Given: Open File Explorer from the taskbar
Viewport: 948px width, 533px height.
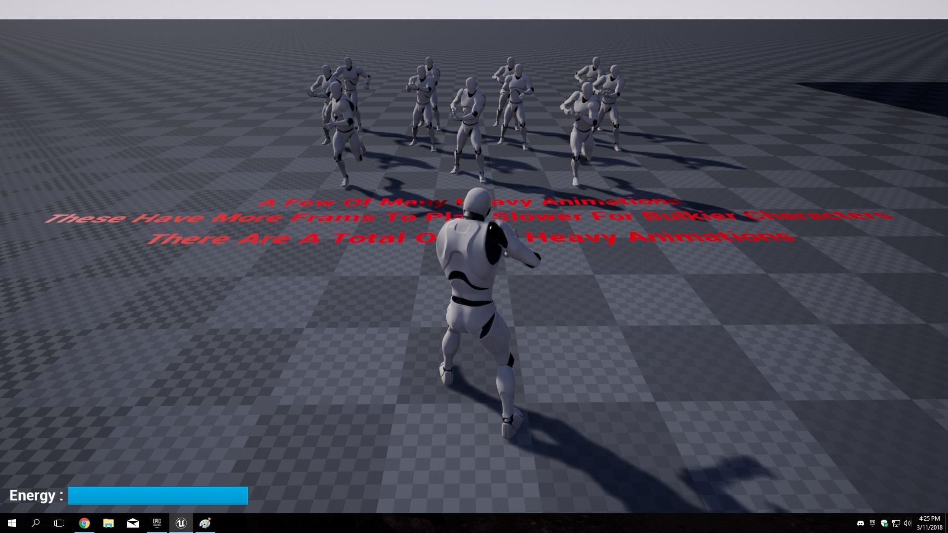Looking at the screenshot, I should click(x=108, y=524).
